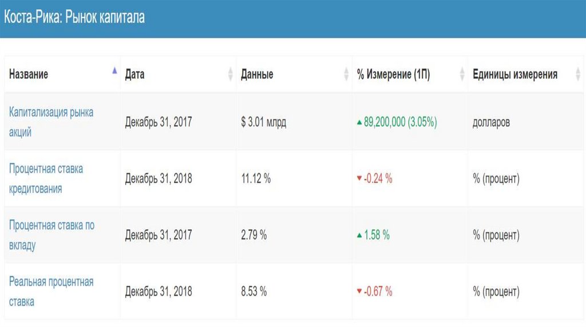This screenshot has height=328, width=586.
Task: Click the 8.53 % real interest rate value
Action: (254, 291)
